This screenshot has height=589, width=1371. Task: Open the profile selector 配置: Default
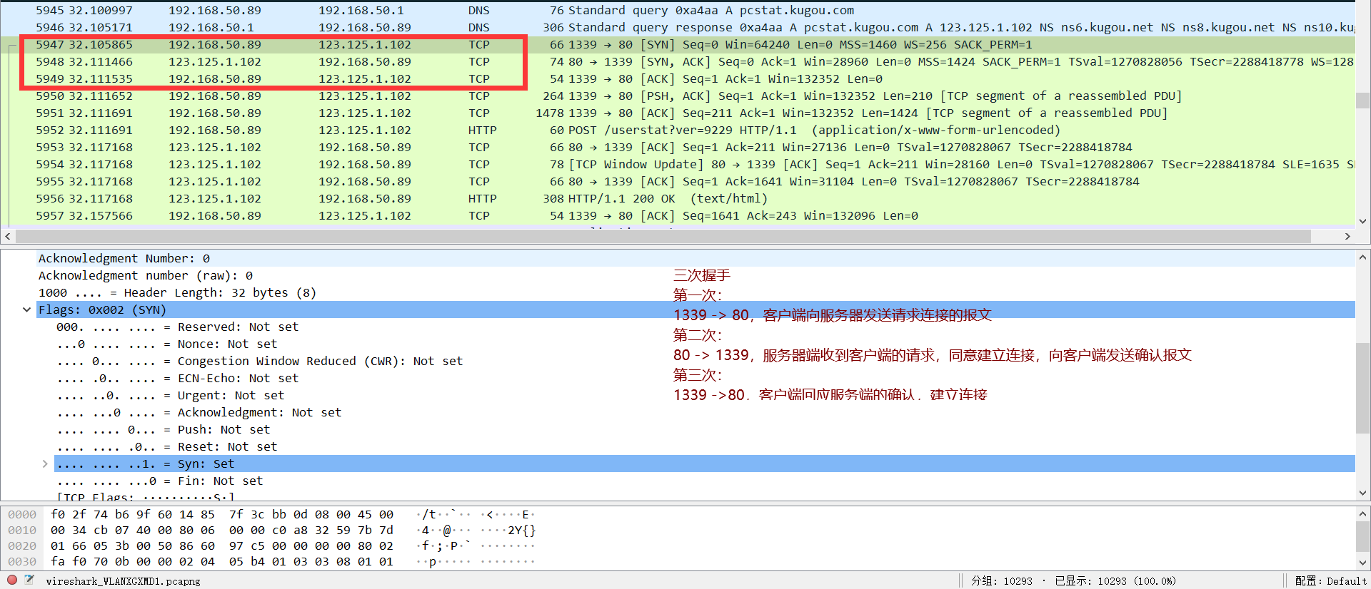point(1330,581)
